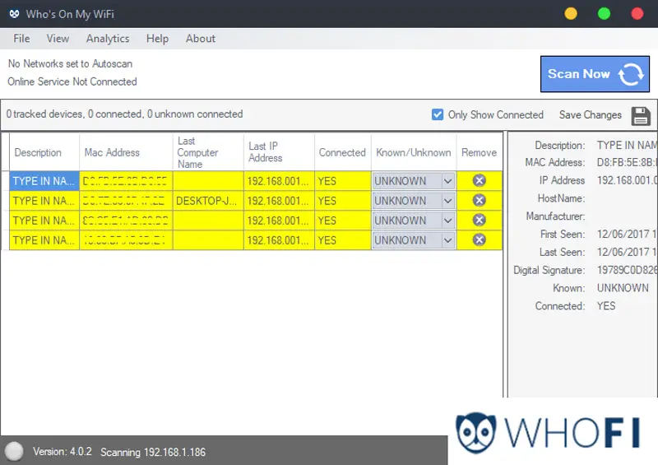
Task: Click Online Service Not Connected text
Action: [x=72, y=81]
